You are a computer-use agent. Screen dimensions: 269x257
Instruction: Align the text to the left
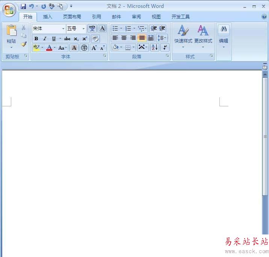(115, 38)
